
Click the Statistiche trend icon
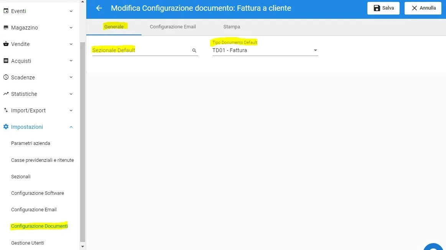tap(6, 94)
